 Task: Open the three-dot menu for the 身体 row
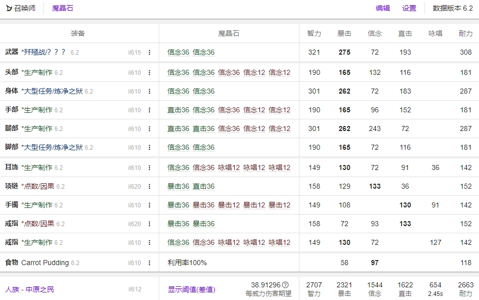(x=149, y=92)
